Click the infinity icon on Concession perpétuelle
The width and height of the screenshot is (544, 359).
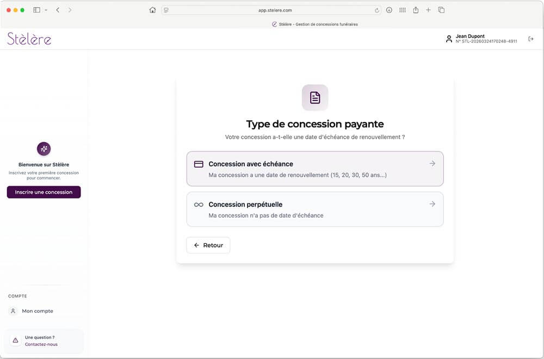click(x=199, y=205)
